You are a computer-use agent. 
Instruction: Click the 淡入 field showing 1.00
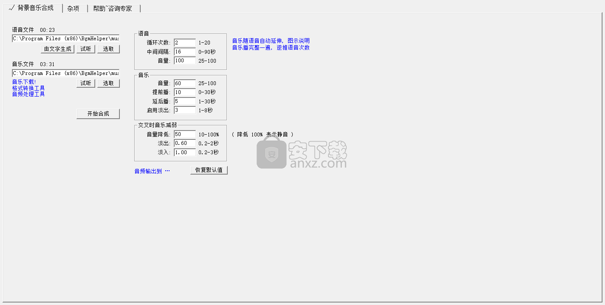point(185,152)
